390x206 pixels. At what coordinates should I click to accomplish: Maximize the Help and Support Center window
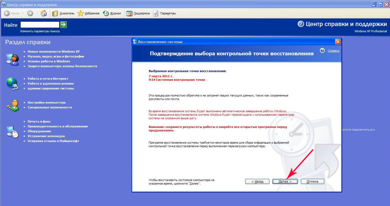point(380,4)
